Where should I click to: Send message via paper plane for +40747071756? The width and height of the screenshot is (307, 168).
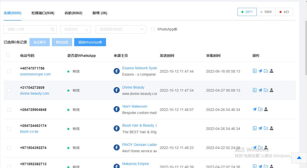[x=260, y=71]
